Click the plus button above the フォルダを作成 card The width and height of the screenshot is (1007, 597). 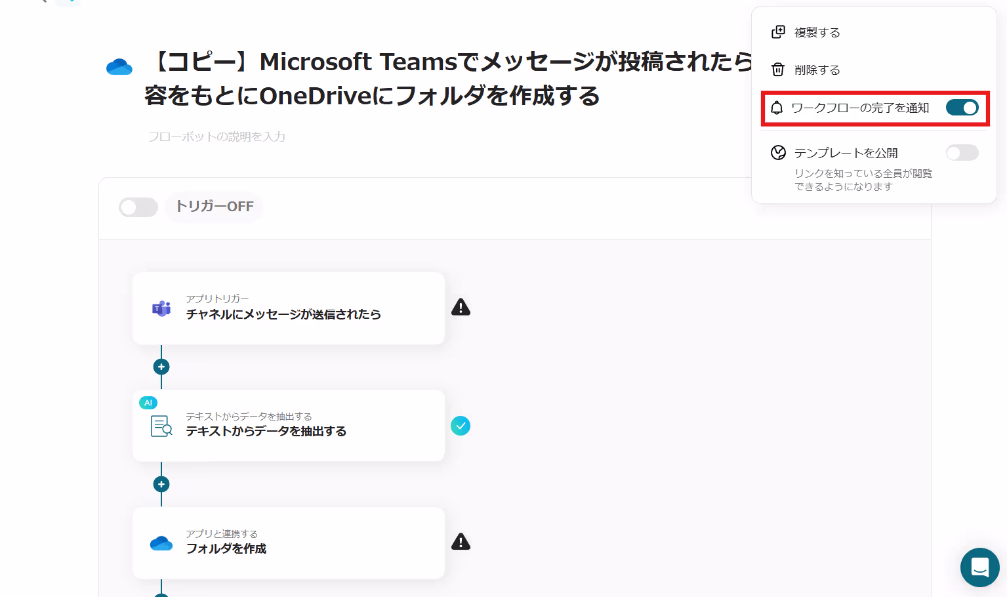tap(161, 484)
